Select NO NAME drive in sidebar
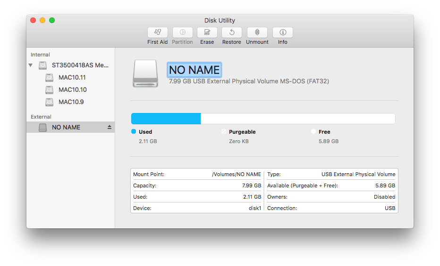 66,127
